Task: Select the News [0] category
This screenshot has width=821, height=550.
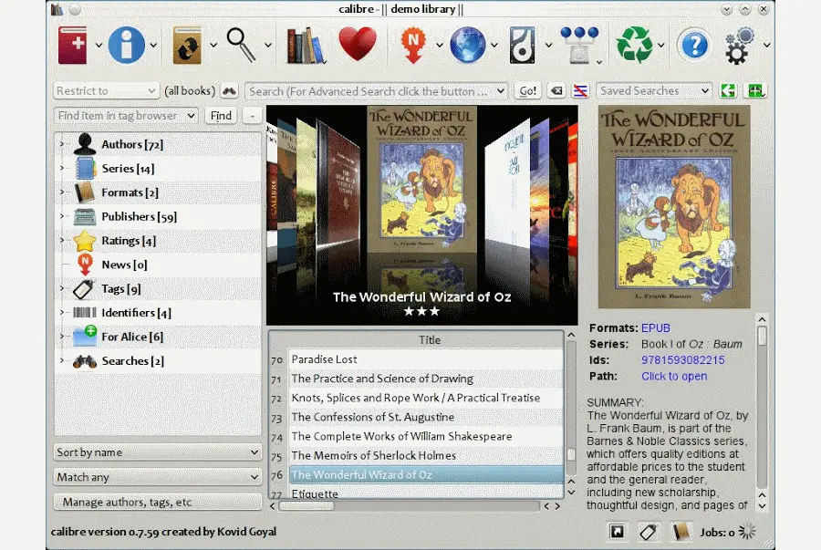Action: click(x=124, y=265)
